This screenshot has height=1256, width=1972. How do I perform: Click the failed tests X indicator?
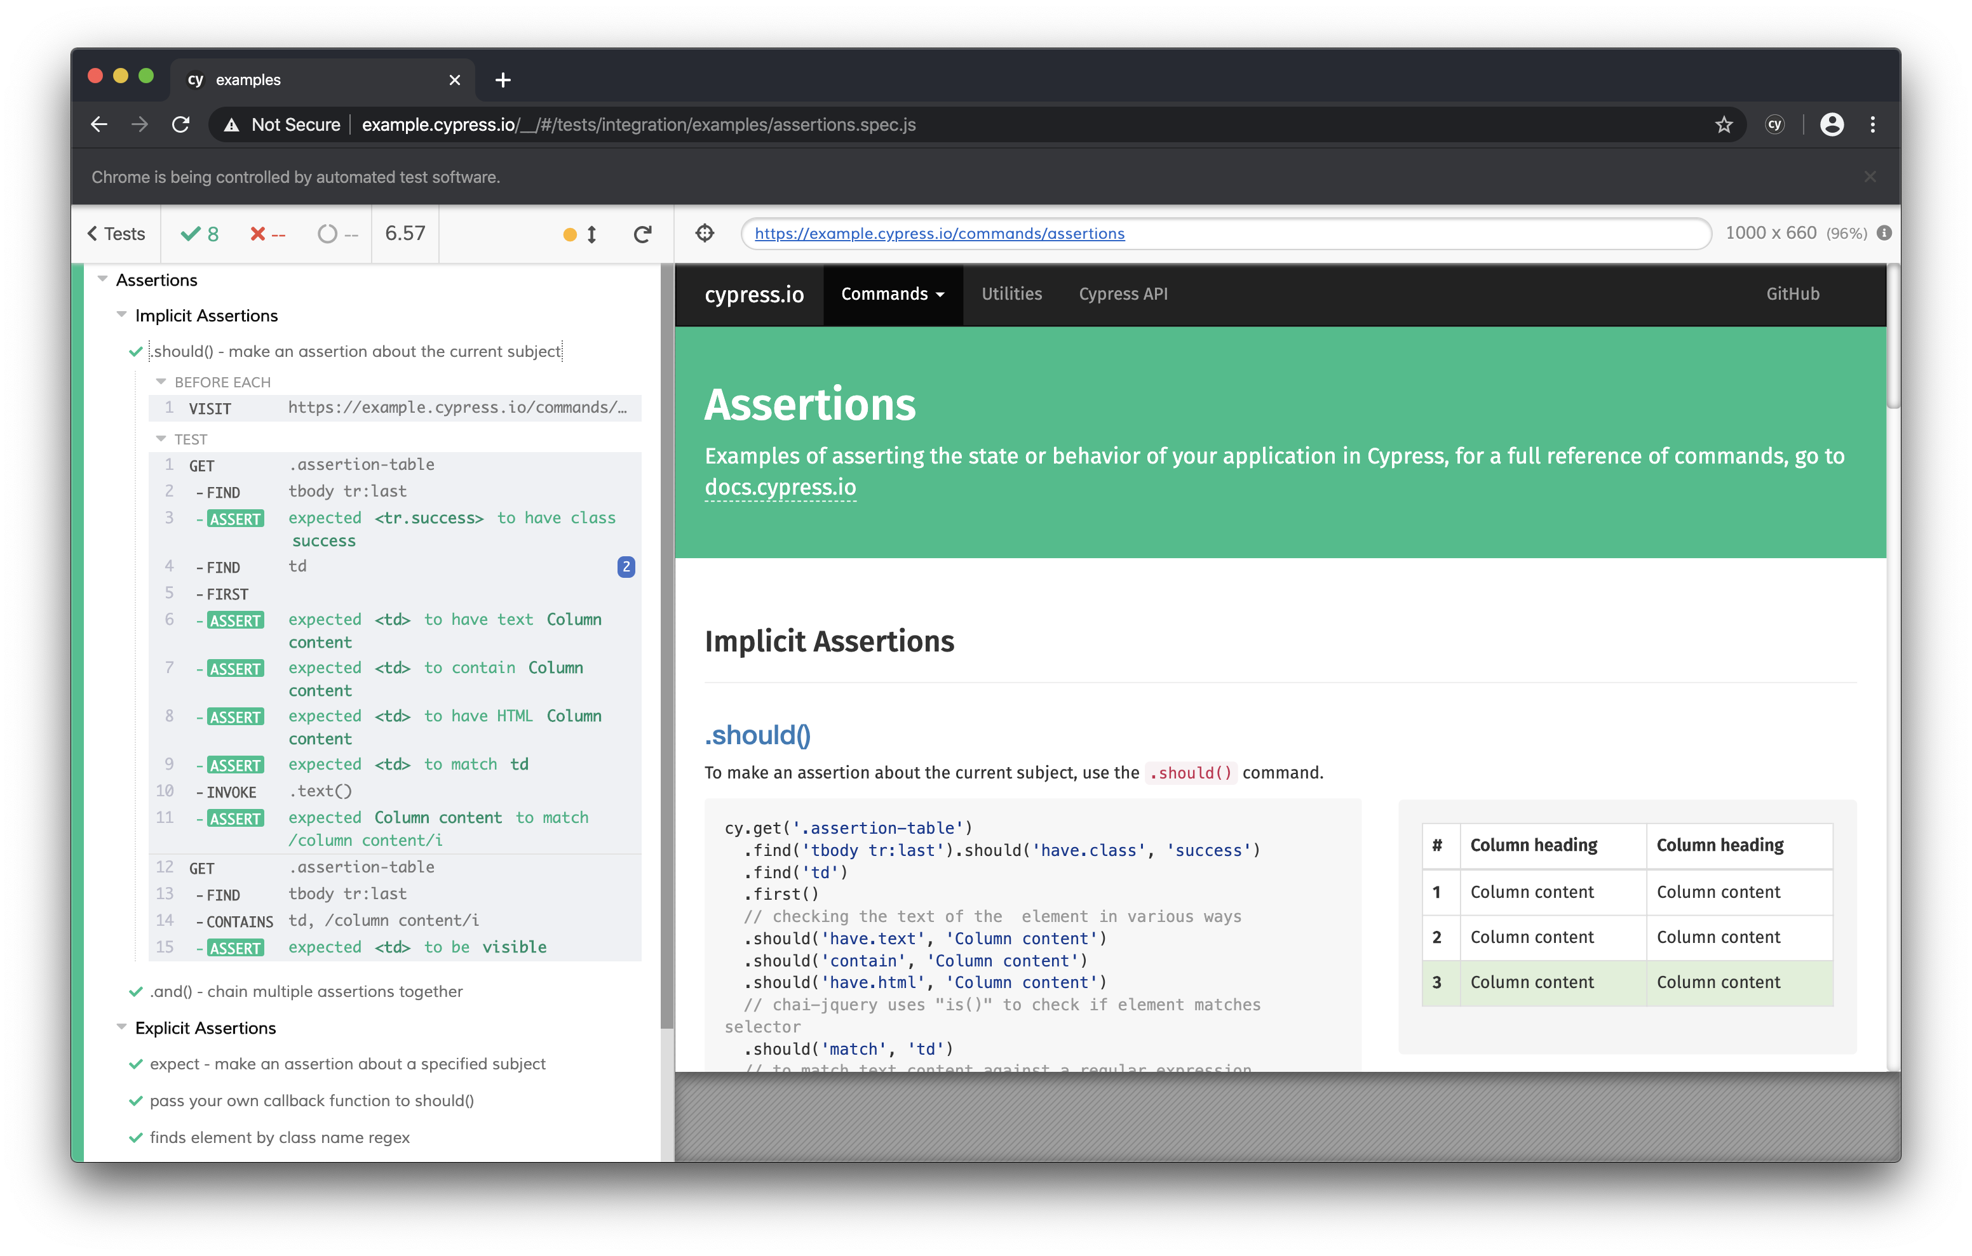267,233
